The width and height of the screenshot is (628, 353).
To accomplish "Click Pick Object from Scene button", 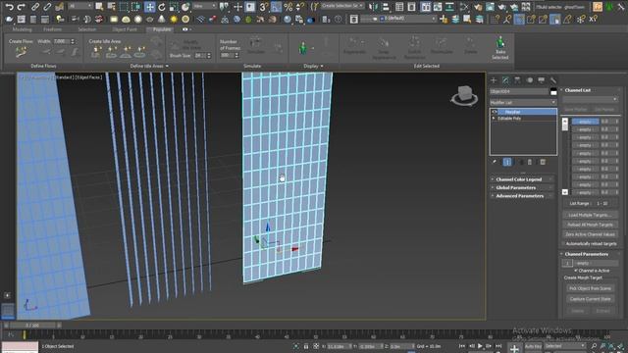I will coord(590,288).
